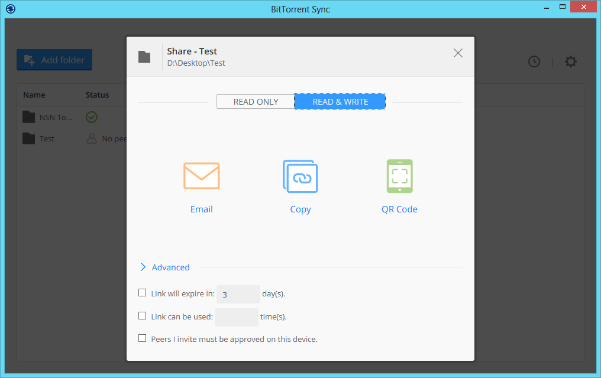Screen dimensions: 601x378
Task: Click the Email link label
Action: [201, 209]
